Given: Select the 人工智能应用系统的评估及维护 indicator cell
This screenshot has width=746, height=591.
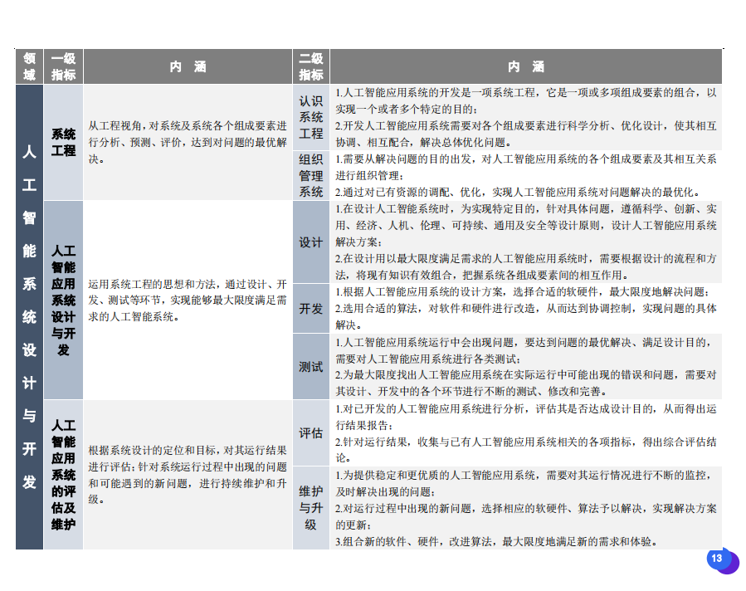Looking at the screenshot, I should 63,475.
